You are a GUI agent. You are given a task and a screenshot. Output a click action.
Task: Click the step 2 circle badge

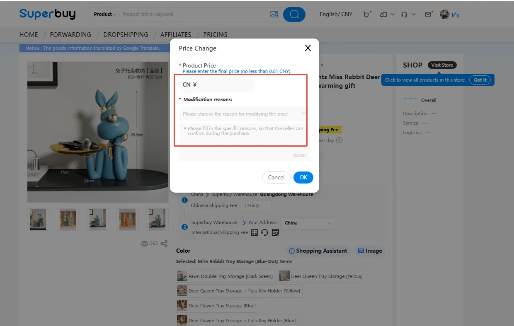[185, 227]
